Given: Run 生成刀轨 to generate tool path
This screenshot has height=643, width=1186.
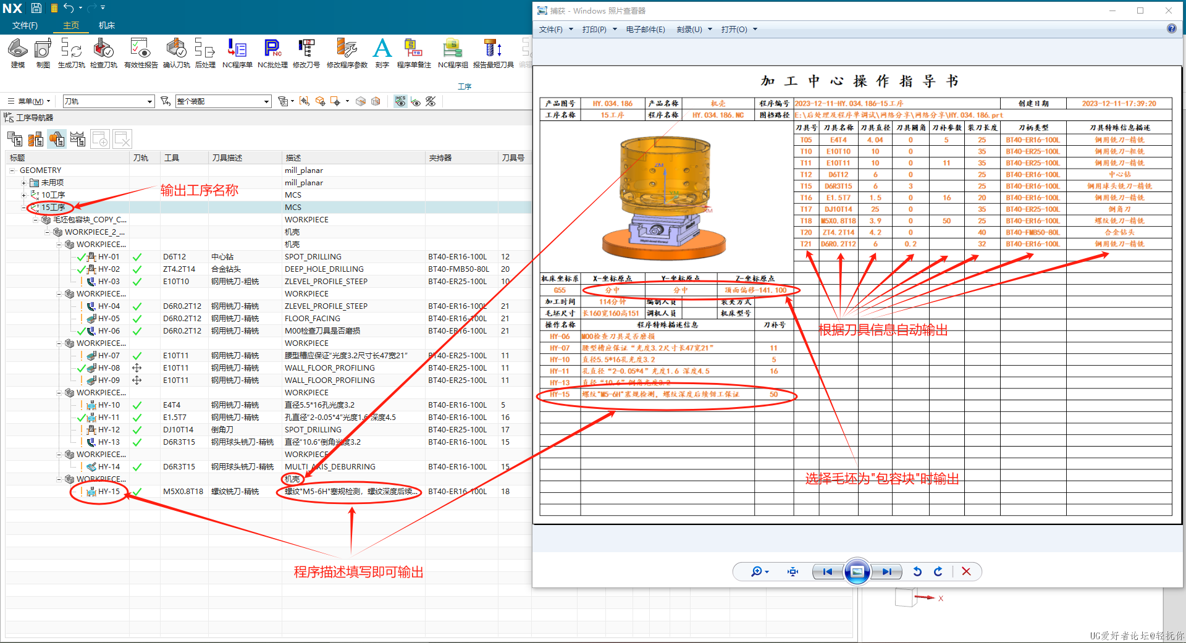Looking at the screenshot, I should click(x=72, y=53).
